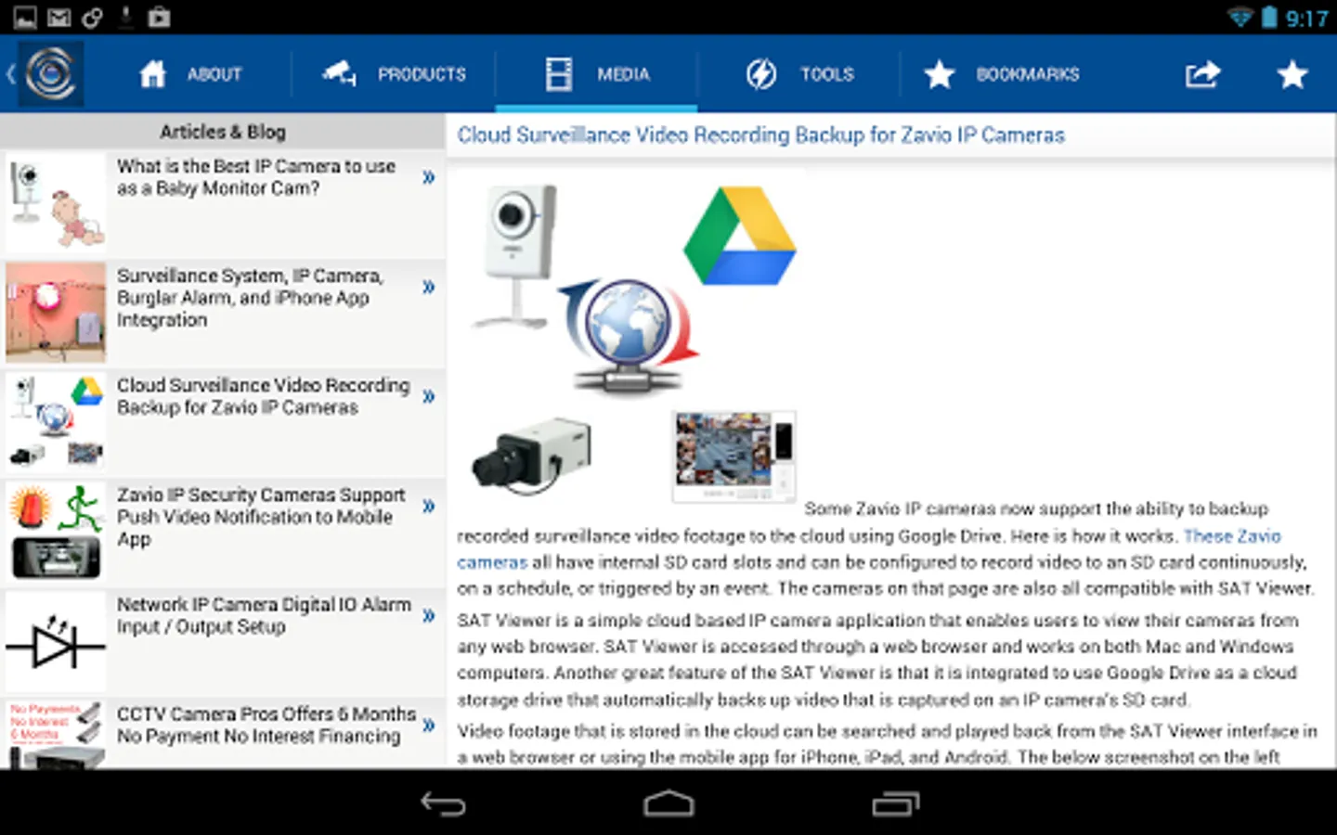Open the Tools tab
The width and height of the screenshot is (1337, 835).
[798, 74]
